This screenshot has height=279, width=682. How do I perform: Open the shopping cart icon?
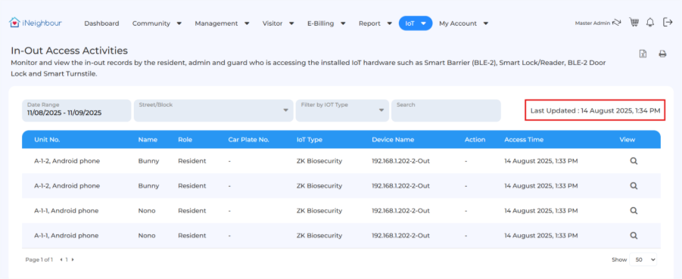pos(634,23)
